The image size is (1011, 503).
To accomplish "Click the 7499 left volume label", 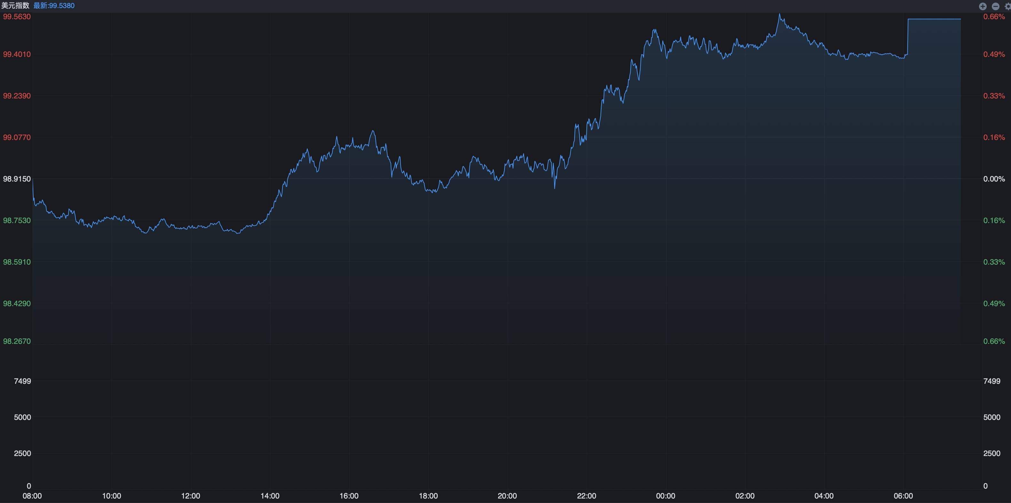I will [22, 381].
